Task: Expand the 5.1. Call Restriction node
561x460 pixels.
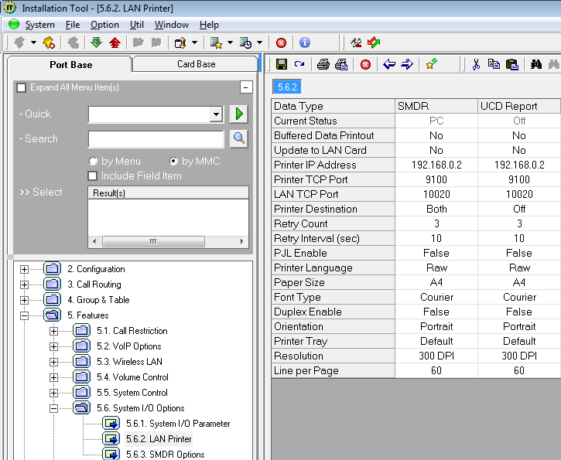Action: (53, 331)
